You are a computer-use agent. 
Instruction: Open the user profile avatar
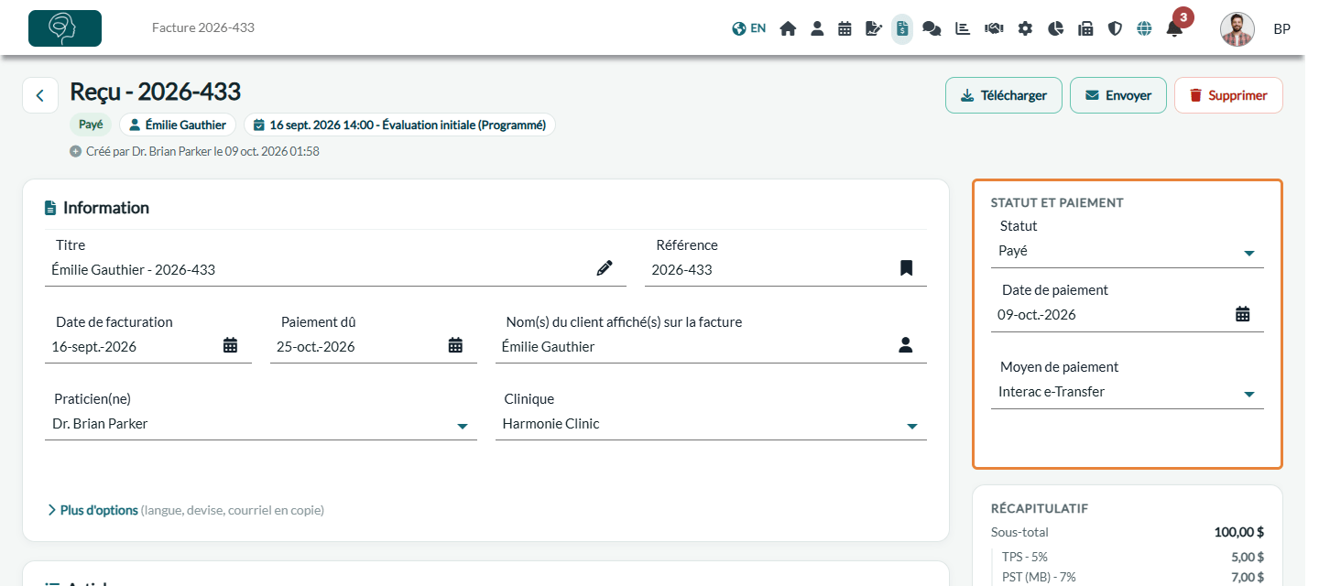click(x=1237, y=29)
